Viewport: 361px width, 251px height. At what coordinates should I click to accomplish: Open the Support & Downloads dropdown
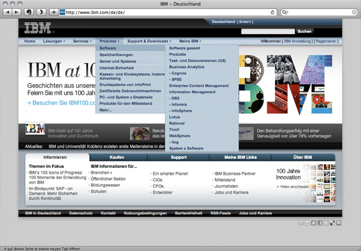coord(149,41)
